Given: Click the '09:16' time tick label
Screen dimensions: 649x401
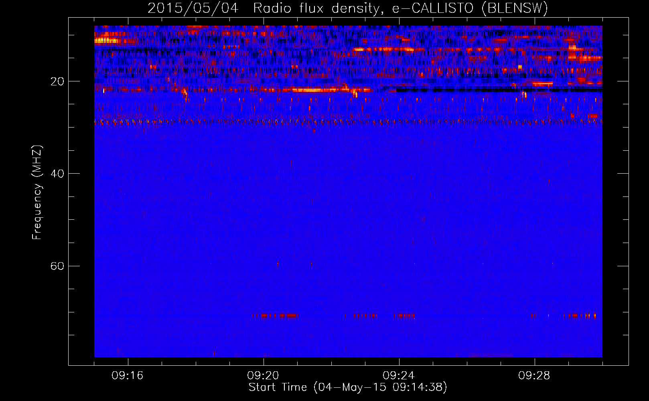Looking at the screenshot, I should point(128,376).
